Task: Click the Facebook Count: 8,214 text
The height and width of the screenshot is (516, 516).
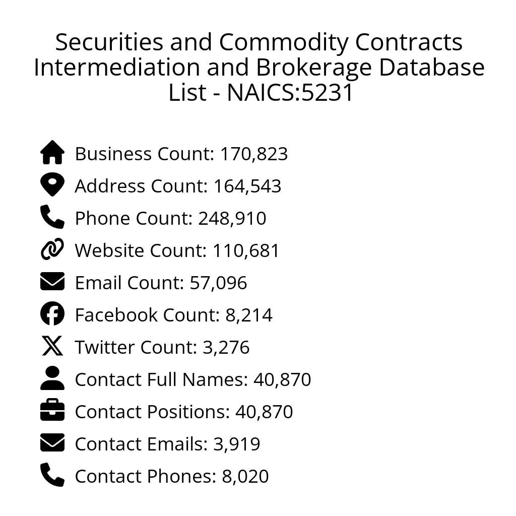Action: pyautogui.click(x=173, y=315)
